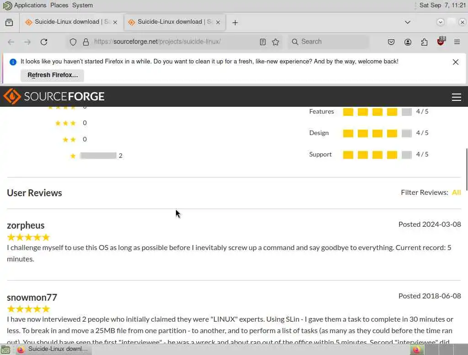Click snowmon77 five-star rating
Screen dimensions: 468x355
[28, 309]
